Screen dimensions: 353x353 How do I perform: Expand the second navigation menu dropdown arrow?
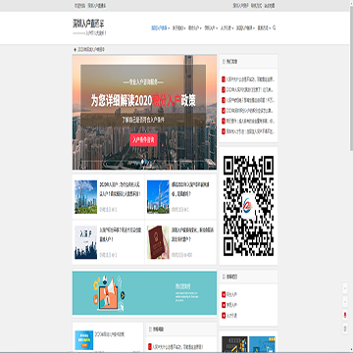click(184, 28)
